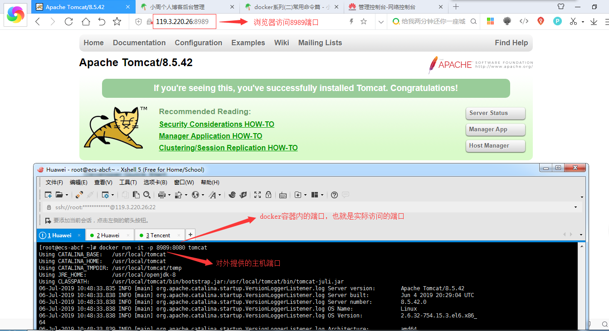Open the code brackets developer extension

point(524,21)
